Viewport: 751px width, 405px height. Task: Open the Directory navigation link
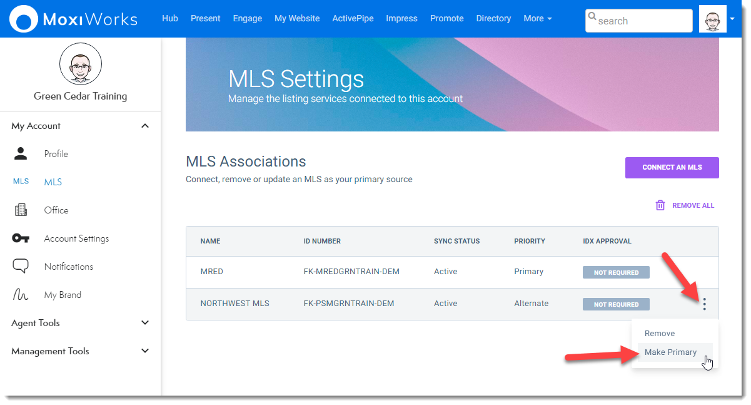point(493,19)
